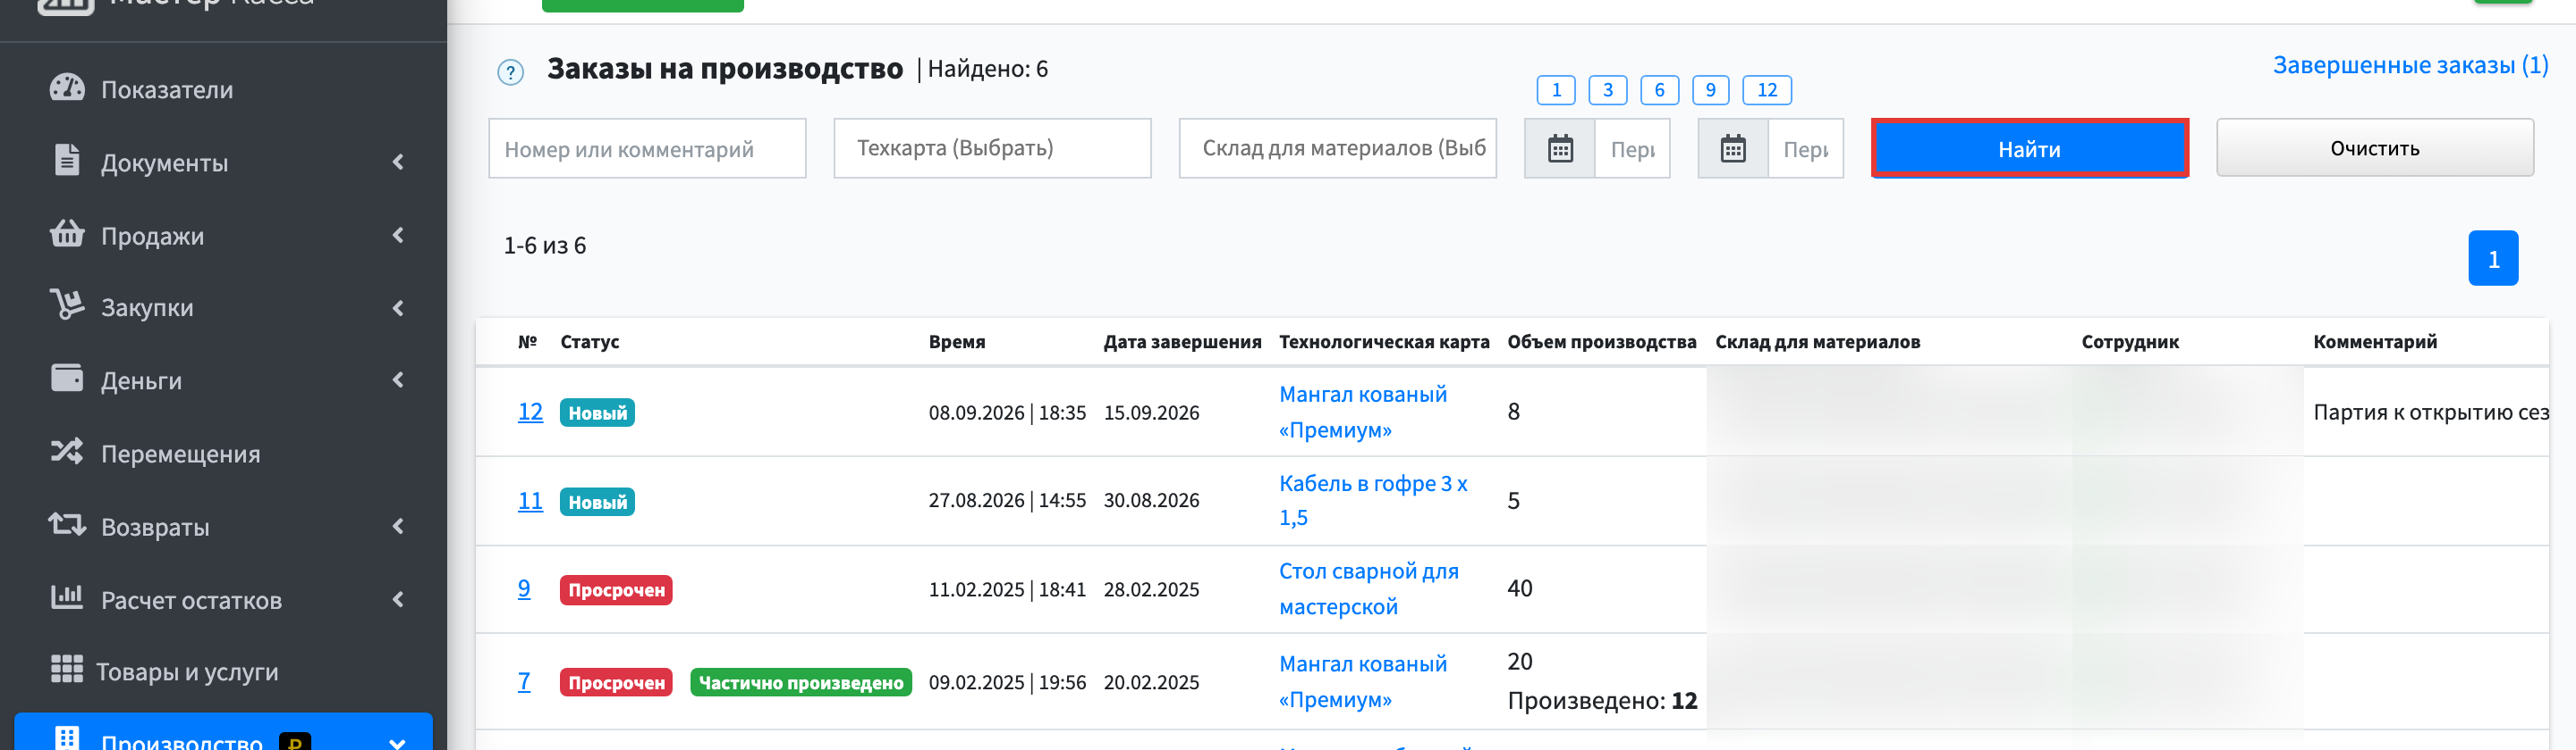Open order number 9
This screenshot has width=2576, height=750.
[x=524, y=588]
